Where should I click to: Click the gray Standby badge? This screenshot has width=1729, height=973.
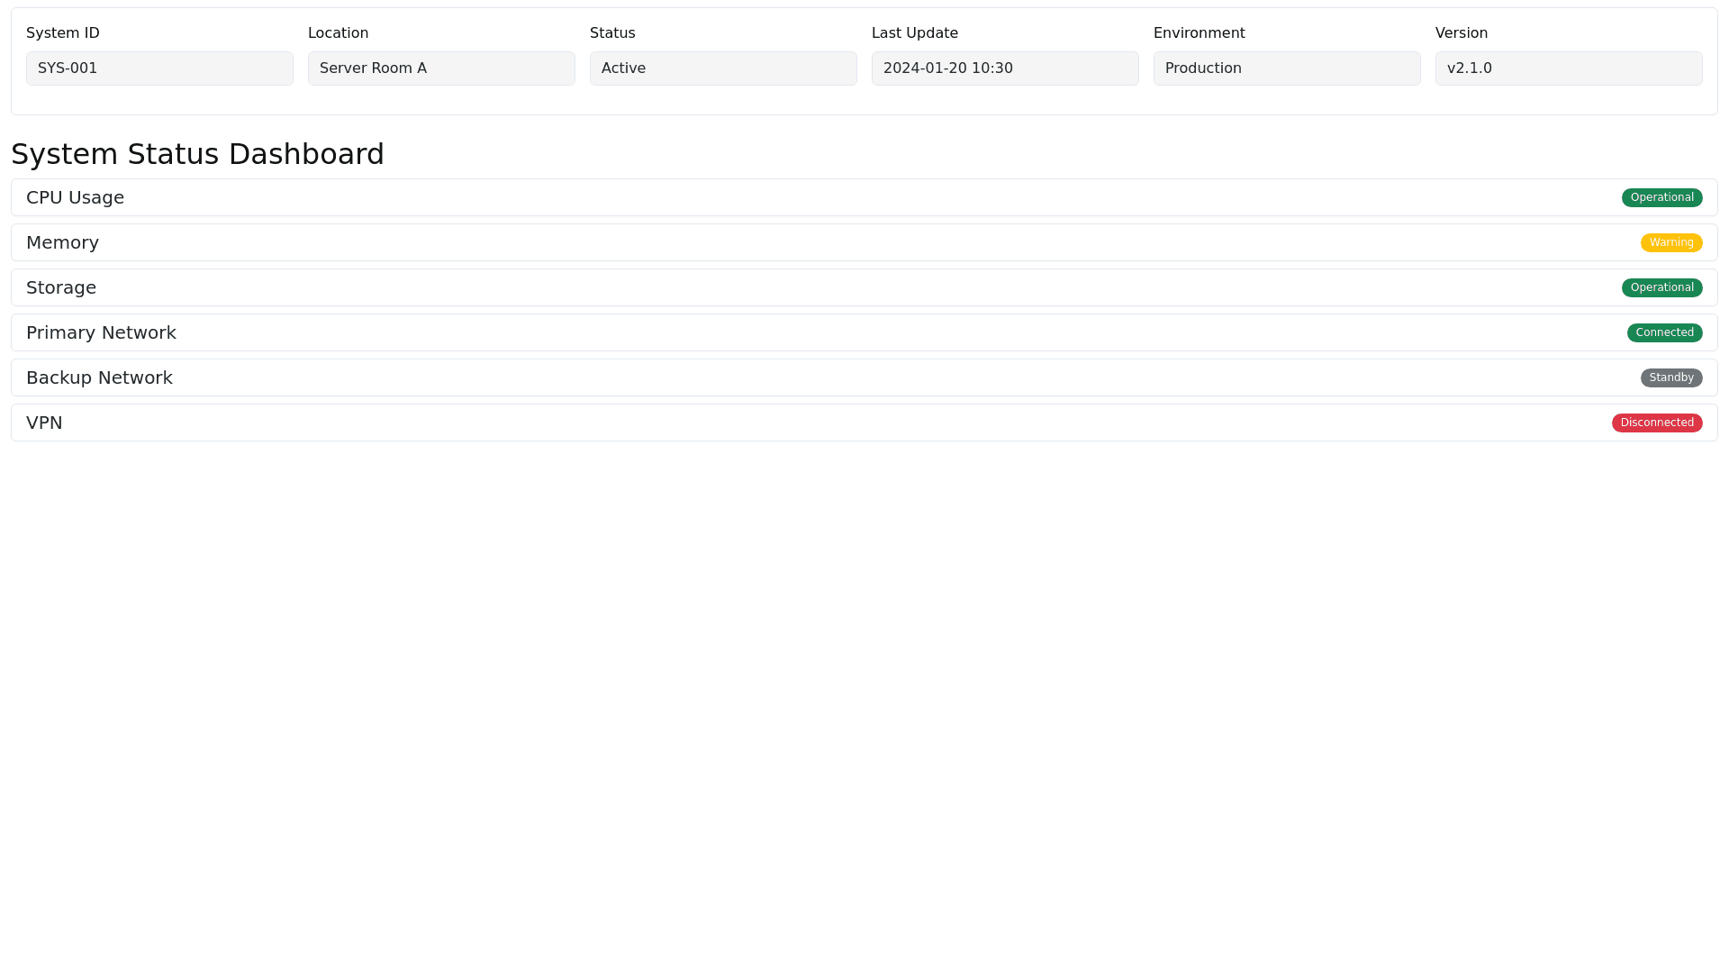[1670, 377]
